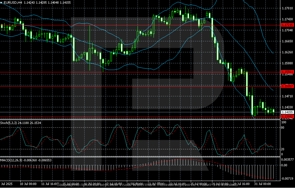Viewport: 295px width, 188px height.
Task: Click the white 1.14155 current price tag
Action: [x=287, y=112]
